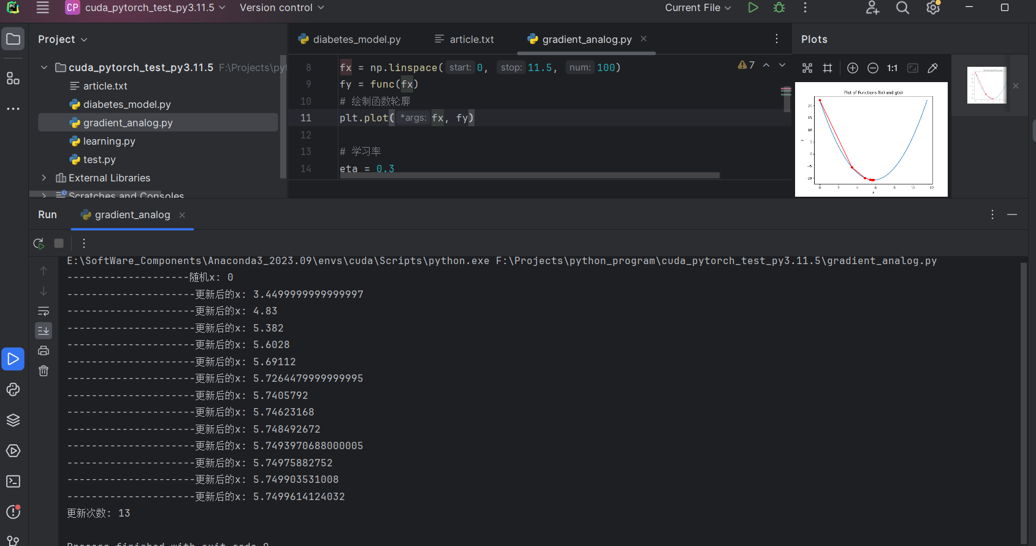Open the Version control dropdown

(282, 7)
